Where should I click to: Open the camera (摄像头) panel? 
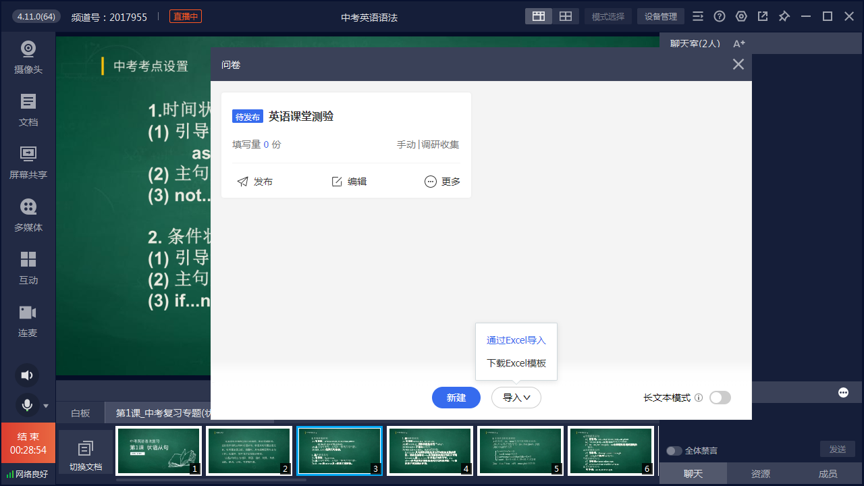28,57
